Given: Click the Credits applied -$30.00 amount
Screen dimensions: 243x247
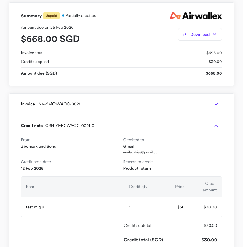Looking at the screenshot, I should 215,62.
